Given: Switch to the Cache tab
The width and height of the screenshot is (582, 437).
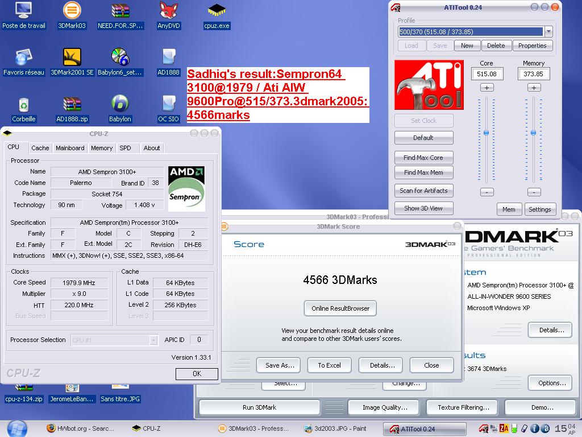Looking at the screenshot, I should coord(40,148).
